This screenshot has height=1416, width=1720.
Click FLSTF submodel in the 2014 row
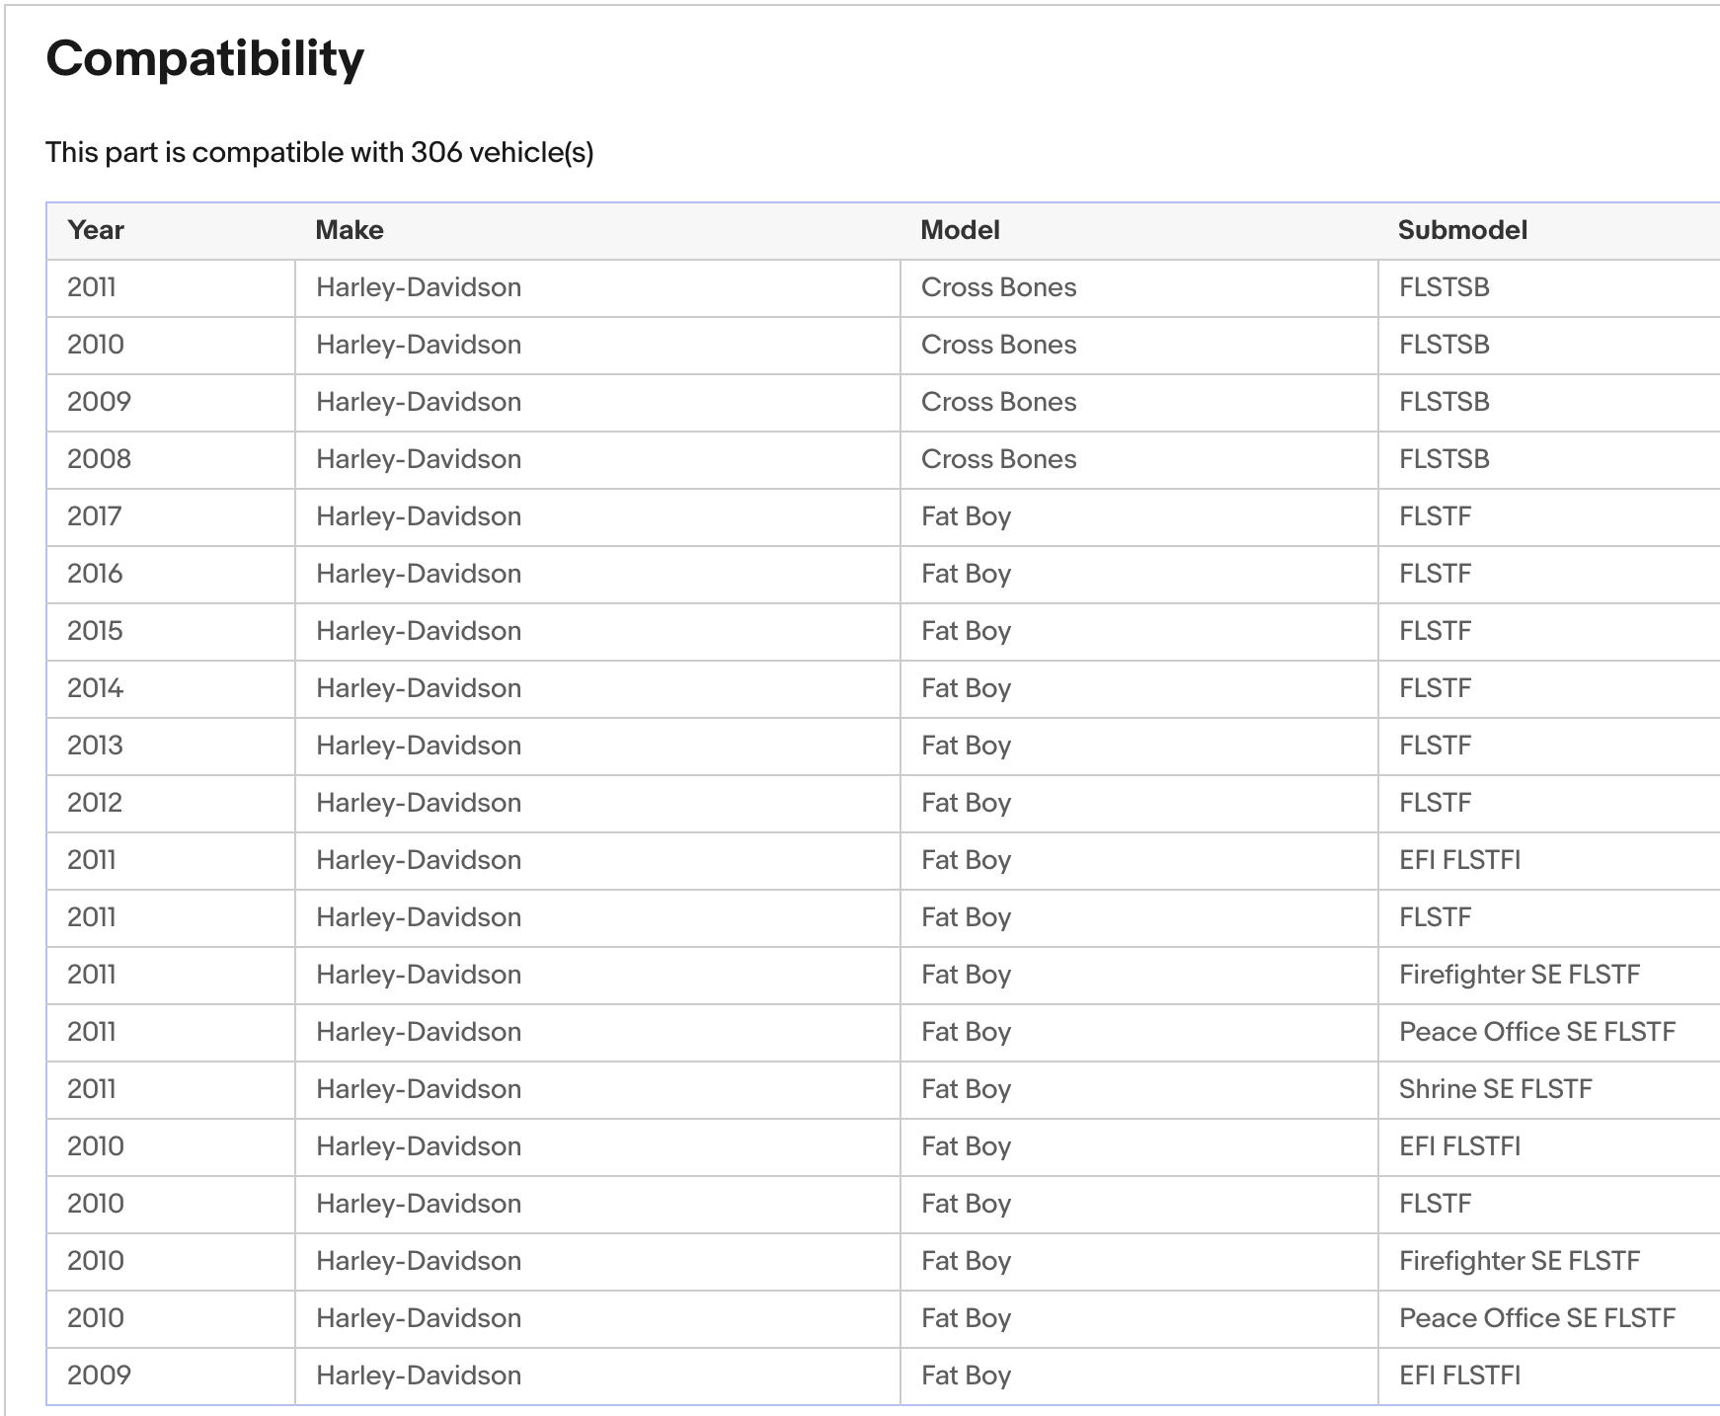[1435, 688]
